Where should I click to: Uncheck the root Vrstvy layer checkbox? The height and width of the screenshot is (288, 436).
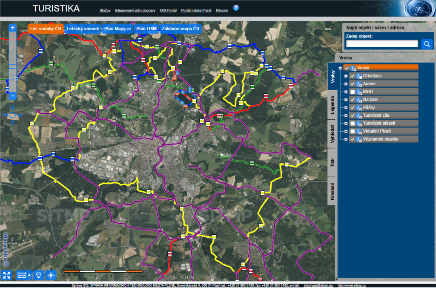pos(347,68)
